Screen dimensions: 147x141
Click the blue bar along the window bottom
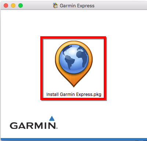pyautogui.click(x=74, y=140)
